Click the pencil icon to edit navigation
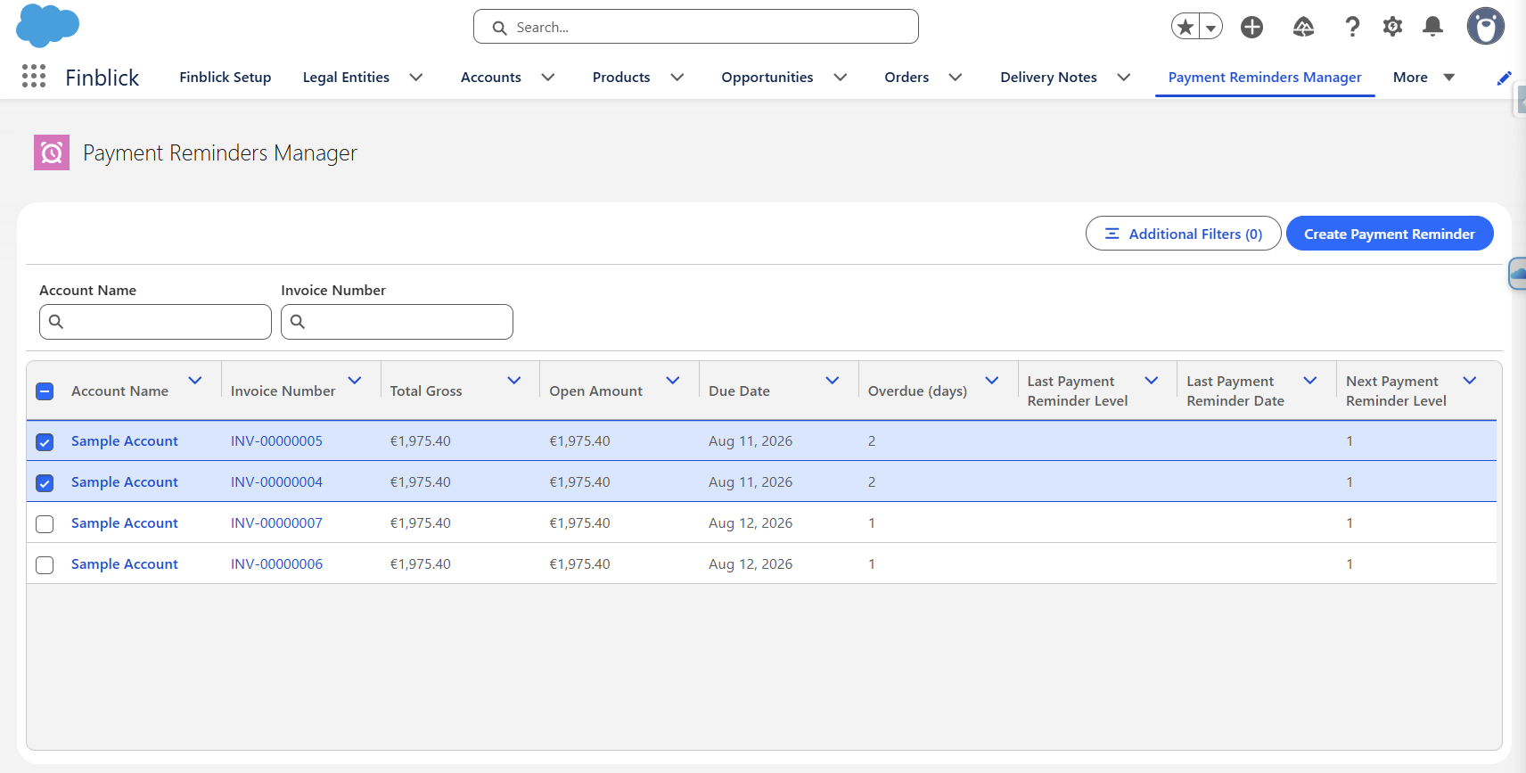Image resolution: width=1526 pixels, height=773 pixels. [1505, 78]
